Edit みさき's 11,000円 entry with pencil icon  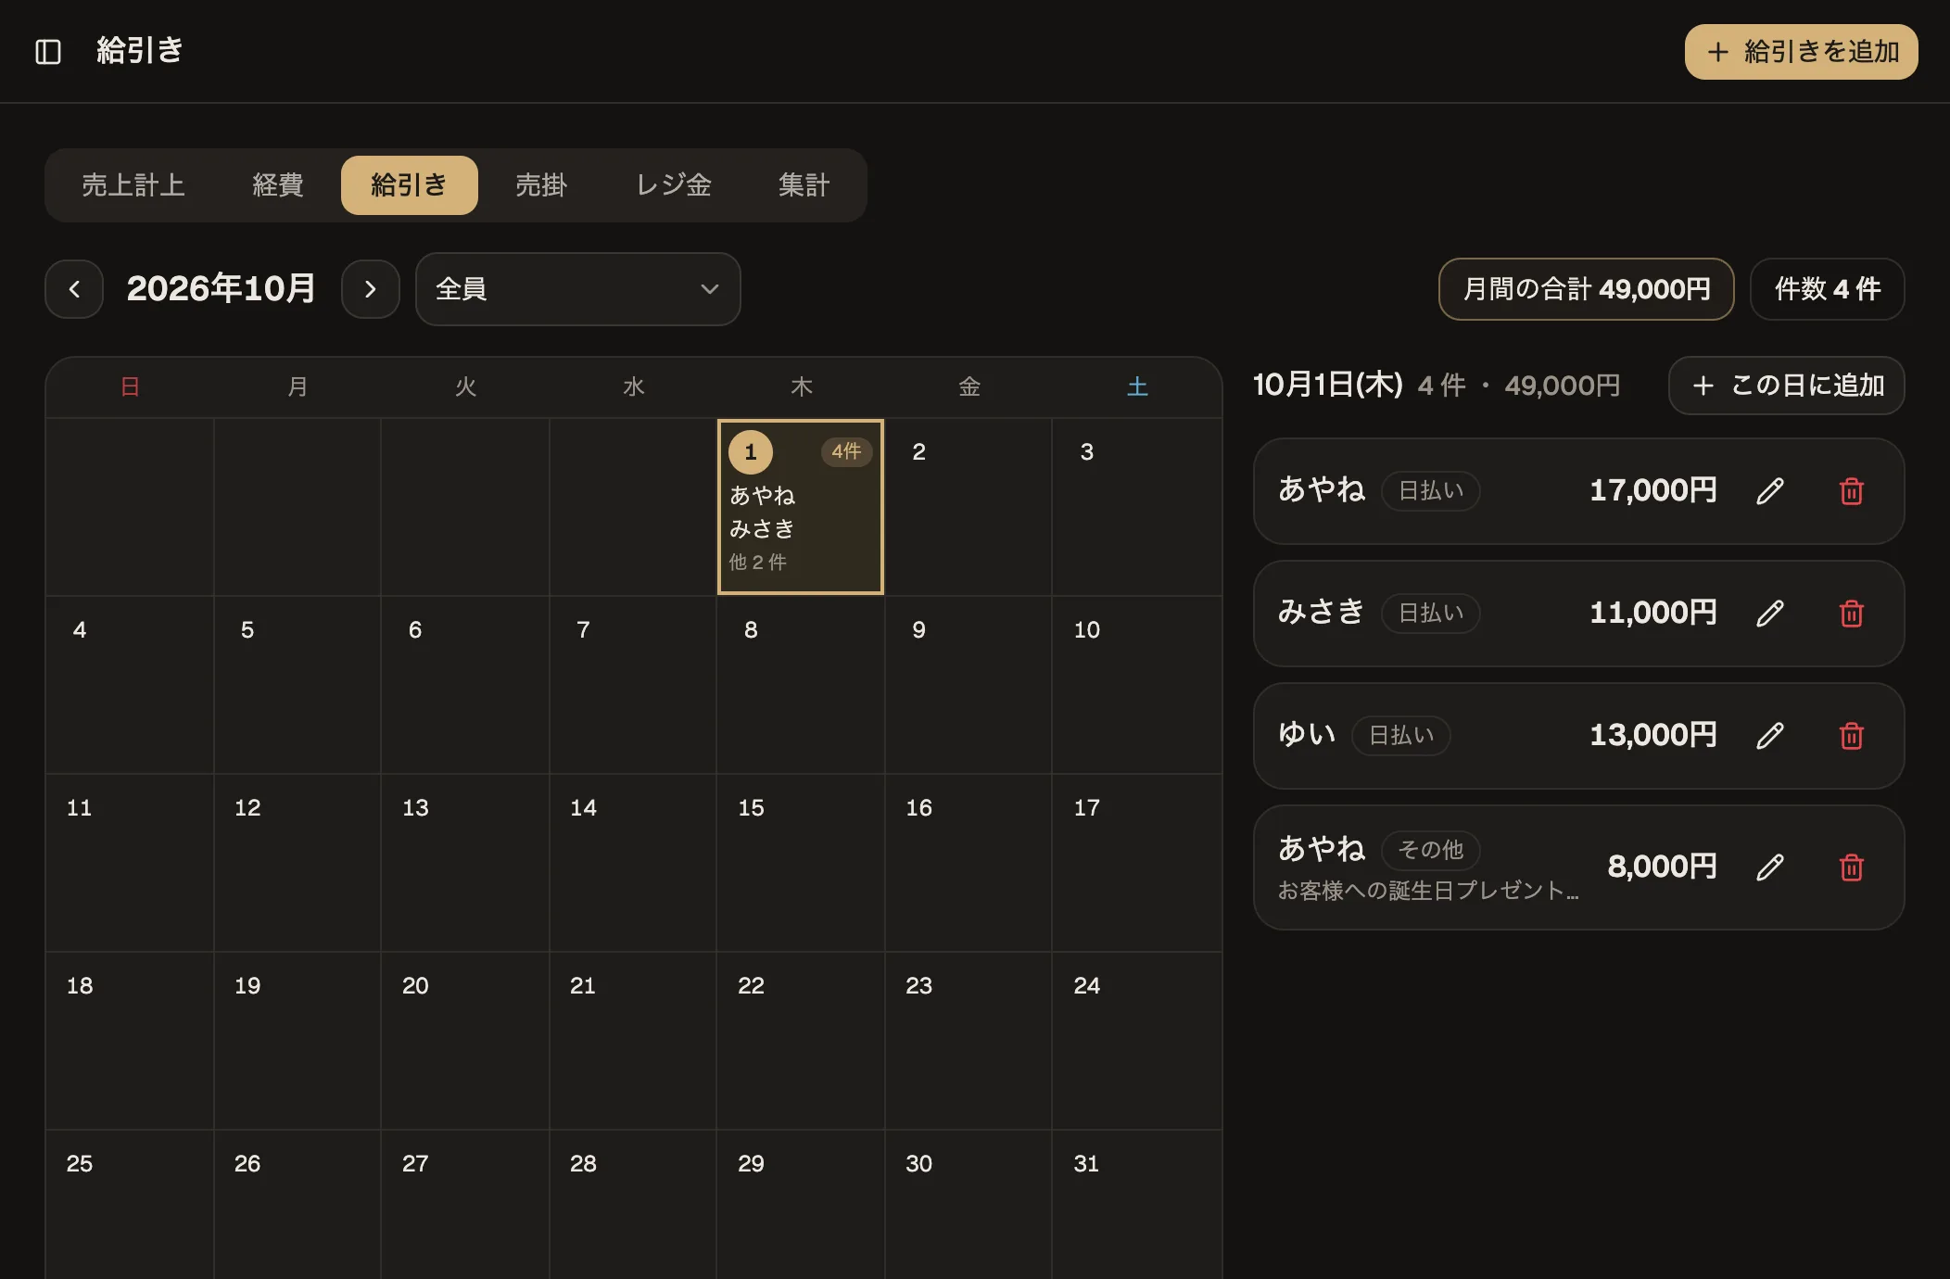[x=1770, y=614]
